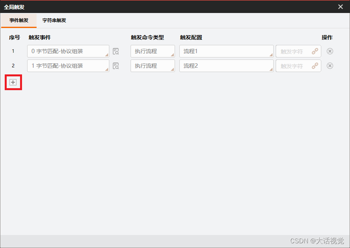The image size is (350, 248).
Task: Open the '1 字节匹配-协议组装' event dropdown
Action: pos(68,66)
